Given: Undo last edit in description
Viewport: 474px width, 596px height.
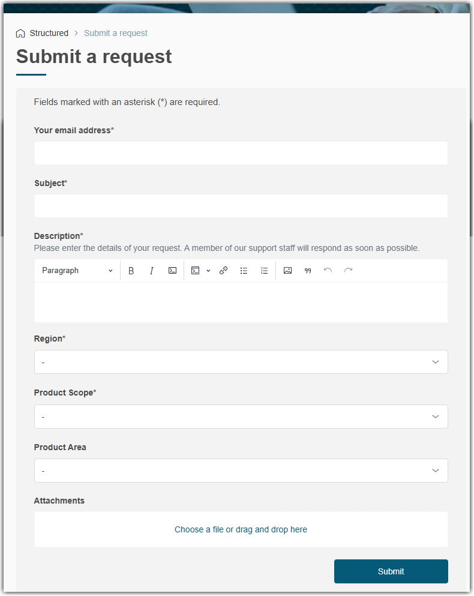Looking at the screenshot, I should pos(328,271).
